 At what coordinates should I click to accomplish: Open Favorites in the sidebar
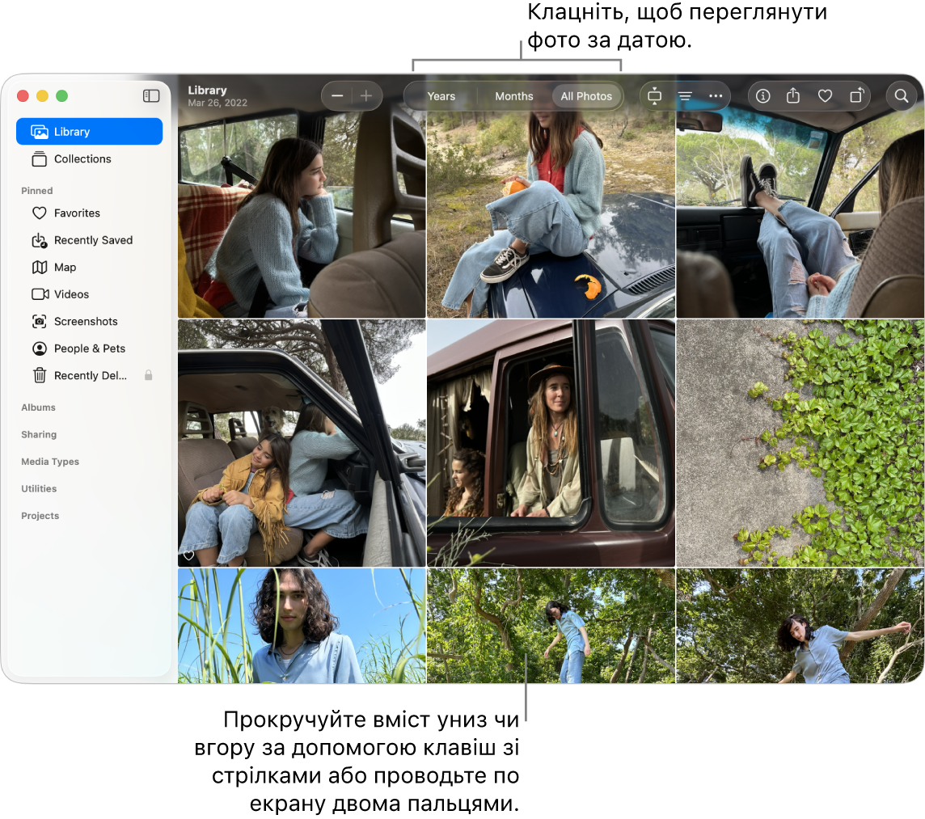coord(77,213)
